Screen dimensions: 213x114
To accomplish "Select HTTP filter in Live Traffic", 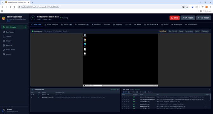I will pos(126,92).
